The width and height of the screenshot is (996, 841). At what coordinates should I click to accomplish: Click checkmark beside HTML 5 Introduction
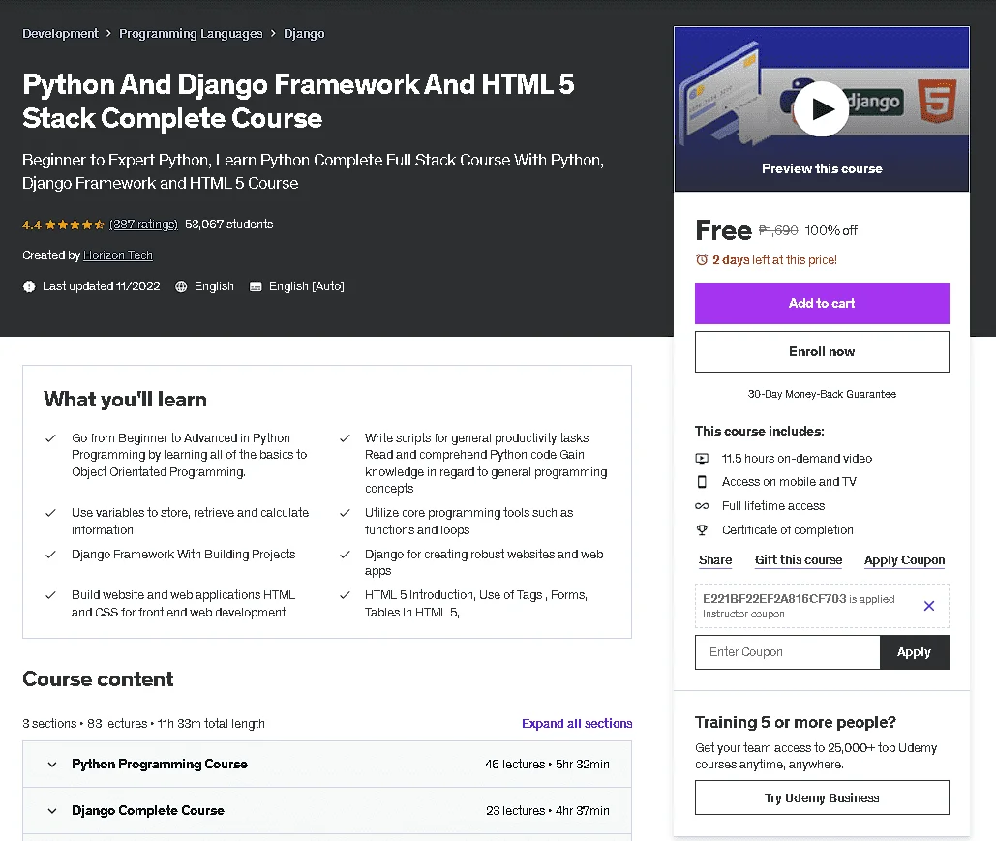(345, 595)
